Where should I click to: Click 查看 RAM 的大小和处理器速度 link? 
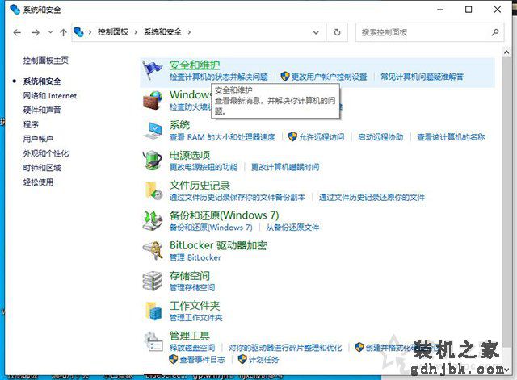point(222,137)
